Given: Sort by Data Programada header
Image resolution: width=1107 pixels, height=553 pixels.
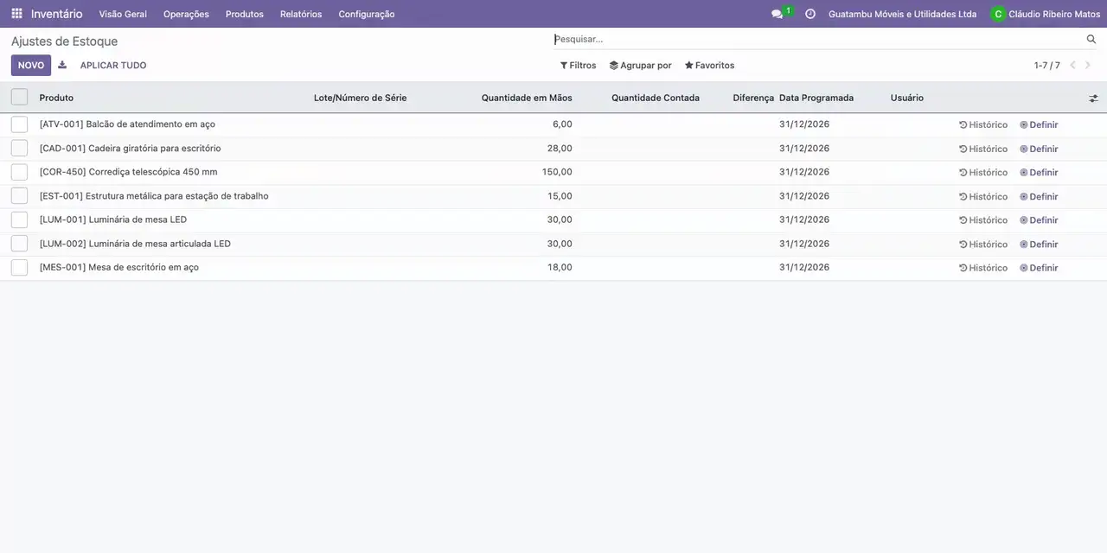Looking at the screenshot, I should click(816, 98).
